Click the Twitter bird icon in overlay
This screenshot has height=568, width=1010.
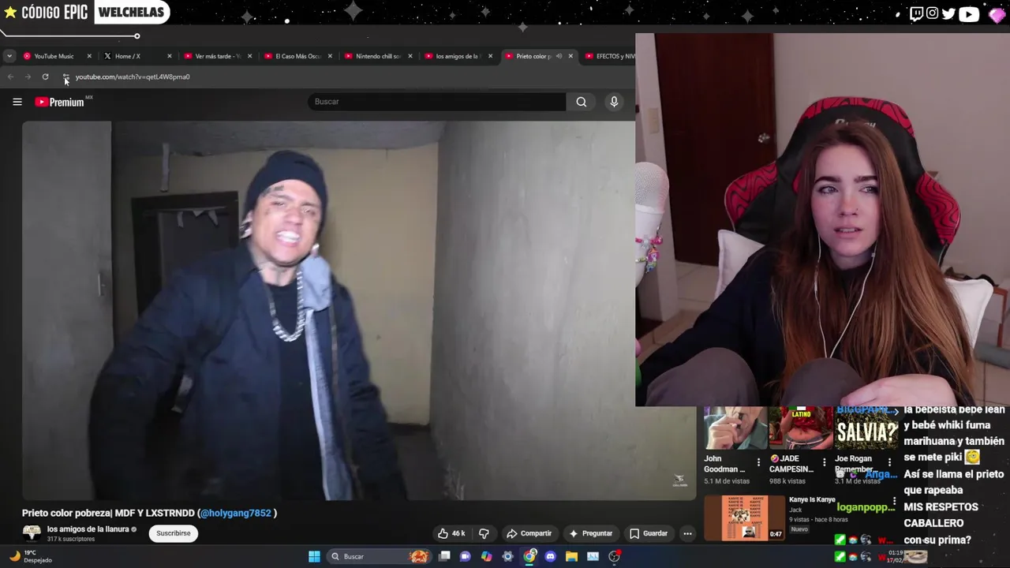pyautogui.click(x=948, y=13)
